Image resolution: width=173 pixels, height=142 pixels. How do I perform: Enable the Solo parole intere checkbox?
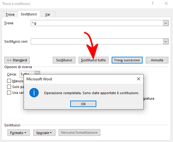pyautogui.click(x=9, y=87)
